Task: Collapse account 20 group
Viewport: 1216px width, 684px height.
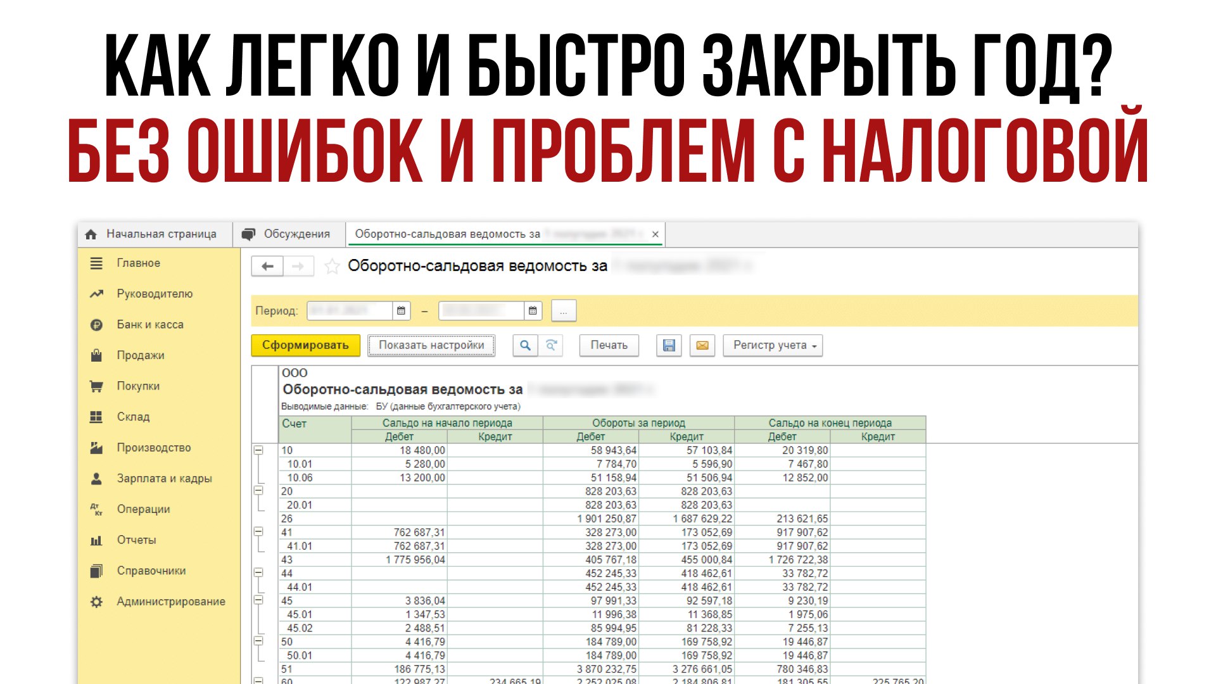Action: 258,491
